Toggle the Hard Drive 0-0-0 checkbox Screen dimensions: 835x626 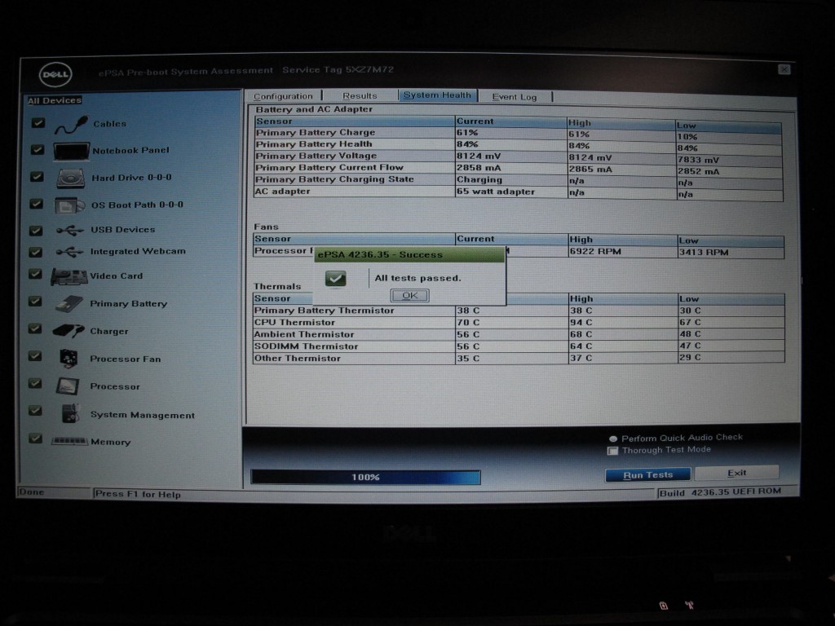click(37, 176)
